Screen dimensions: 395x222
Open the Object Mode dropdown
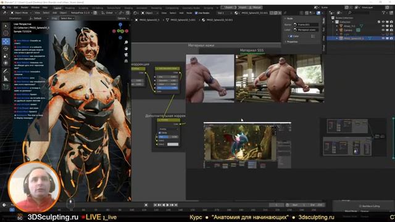(21, 12)
